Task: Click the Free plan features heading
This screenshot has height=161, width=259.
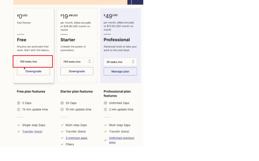Action: click(x=31, y=92)
